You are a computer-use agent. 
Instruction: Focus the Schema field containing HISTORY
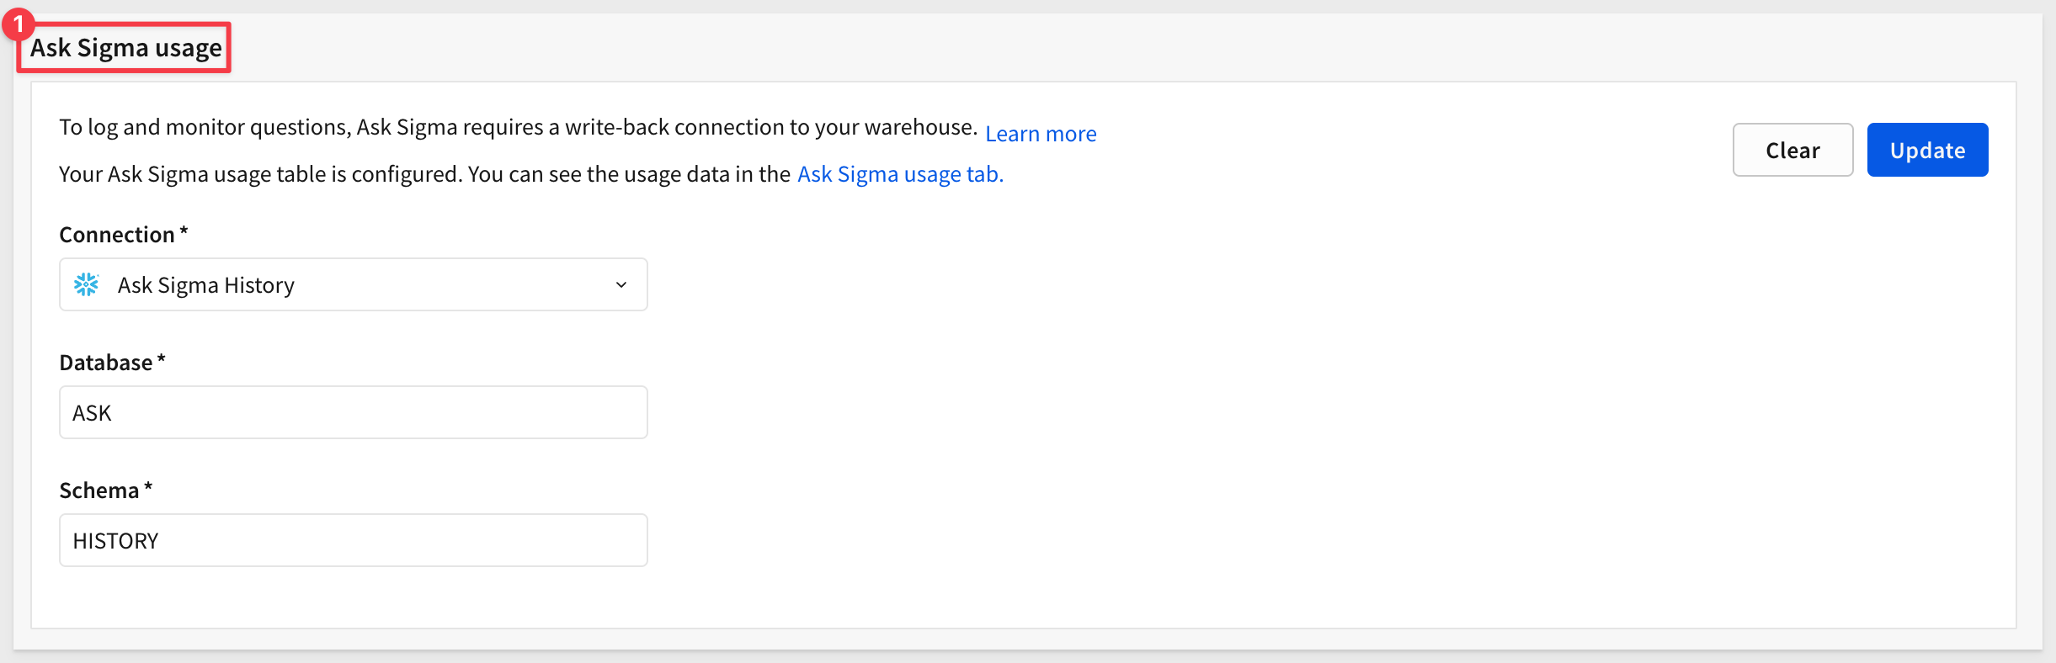[x=354, y=540]
